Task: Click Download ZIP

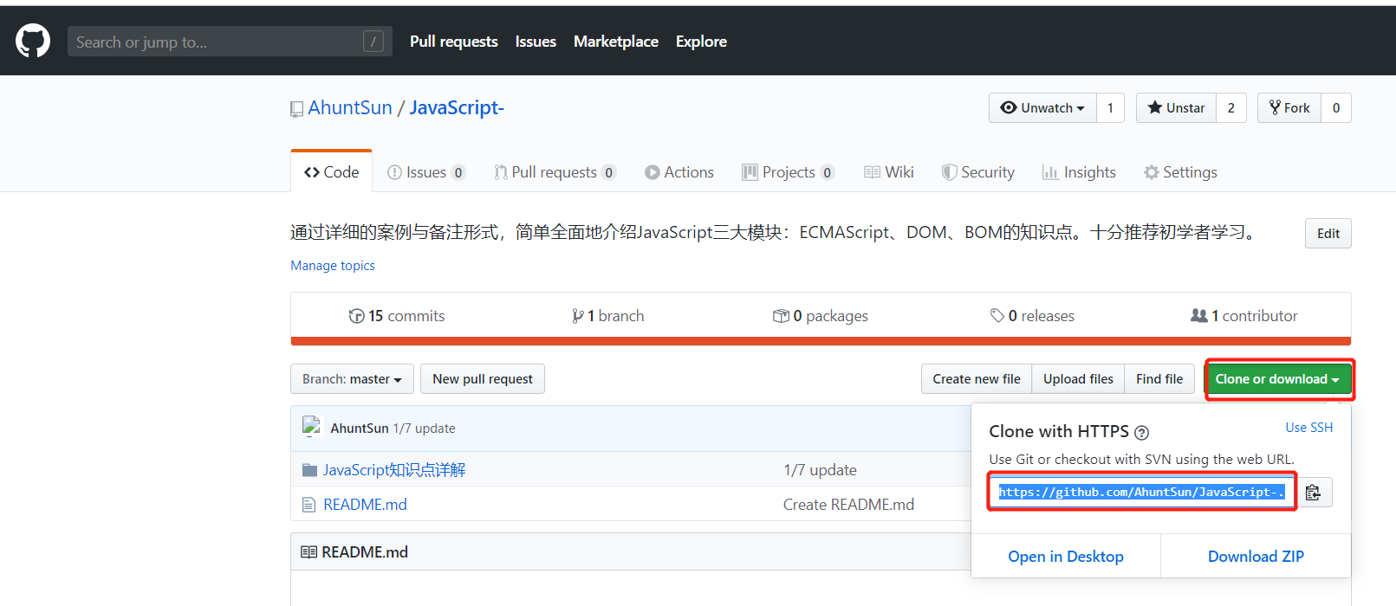Action: point(1256,557)
